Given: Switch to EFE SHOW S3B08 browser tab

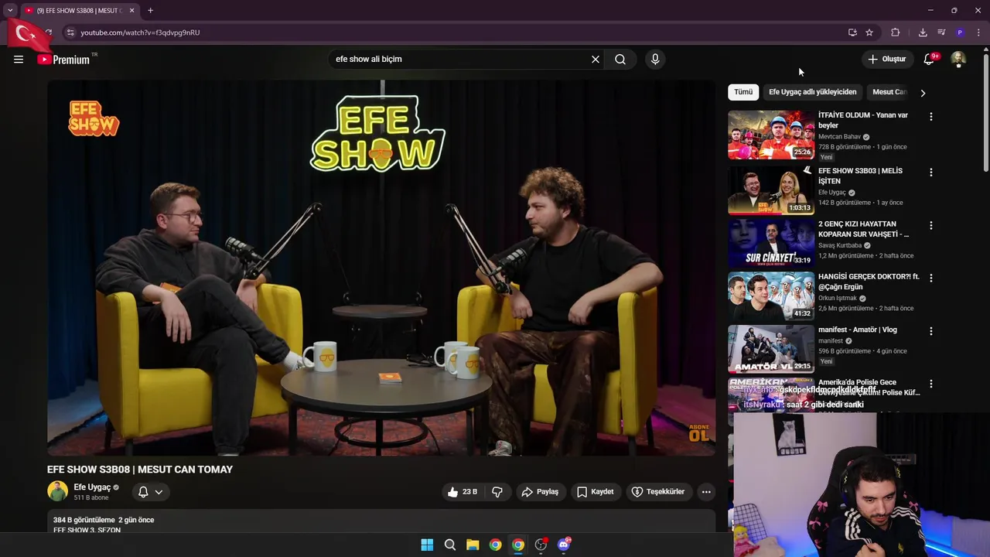Looking at the screenshot, I should click(x=79, y=10).
